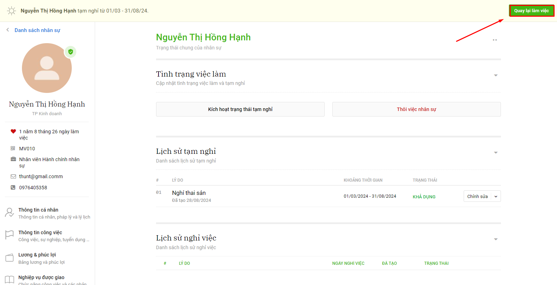Screen dimensions: 557x285
Task: Click the green TRẠNG THÁI header in Lịch sử nghỉ việc
Action: (436, 263)
